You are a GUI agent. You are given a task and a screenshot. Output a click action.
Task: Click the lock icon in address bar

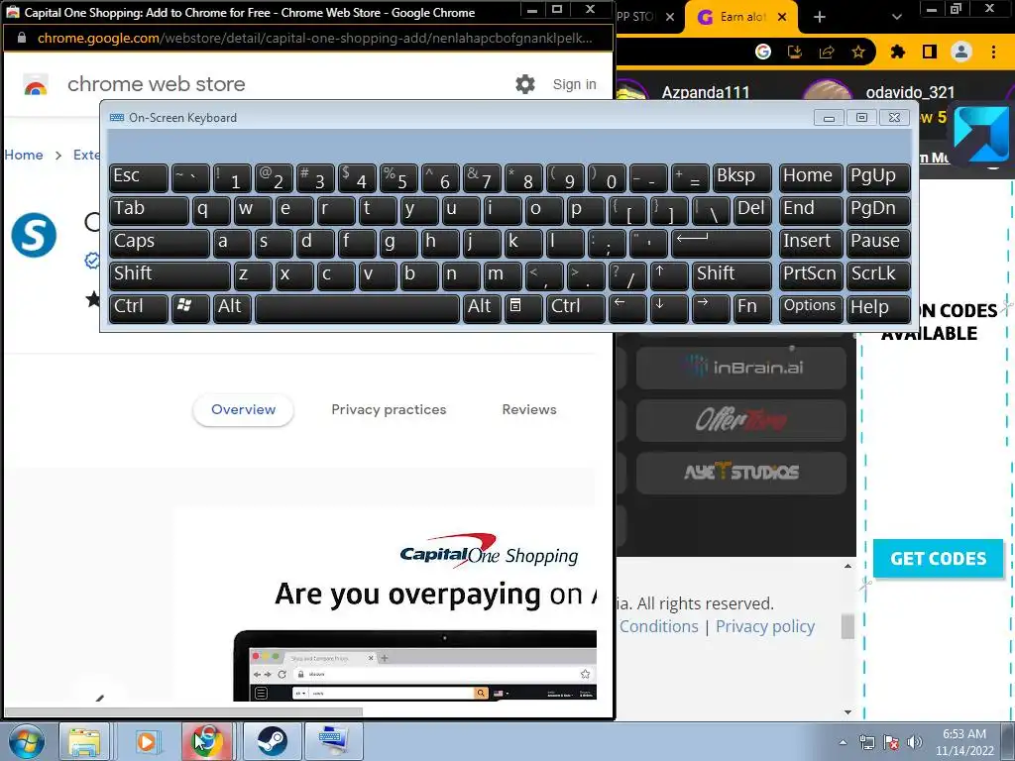pyautogui.click(x=22, y=39)
